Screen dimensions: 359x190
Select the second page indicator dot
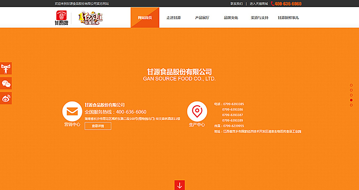(351, 90)
